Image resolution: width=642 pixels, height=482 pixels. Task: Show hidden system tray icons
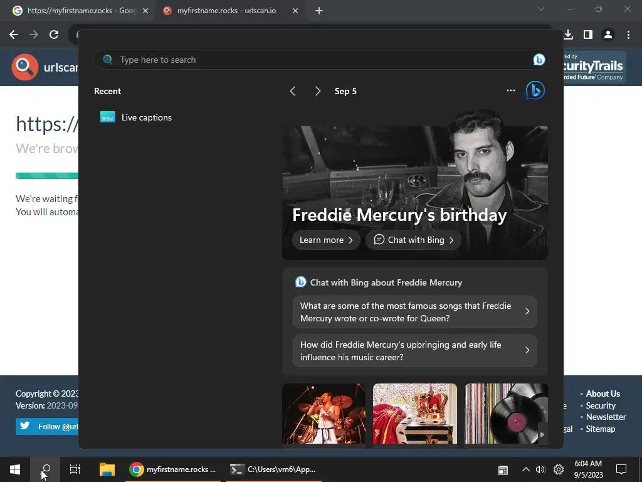(526, 469)
